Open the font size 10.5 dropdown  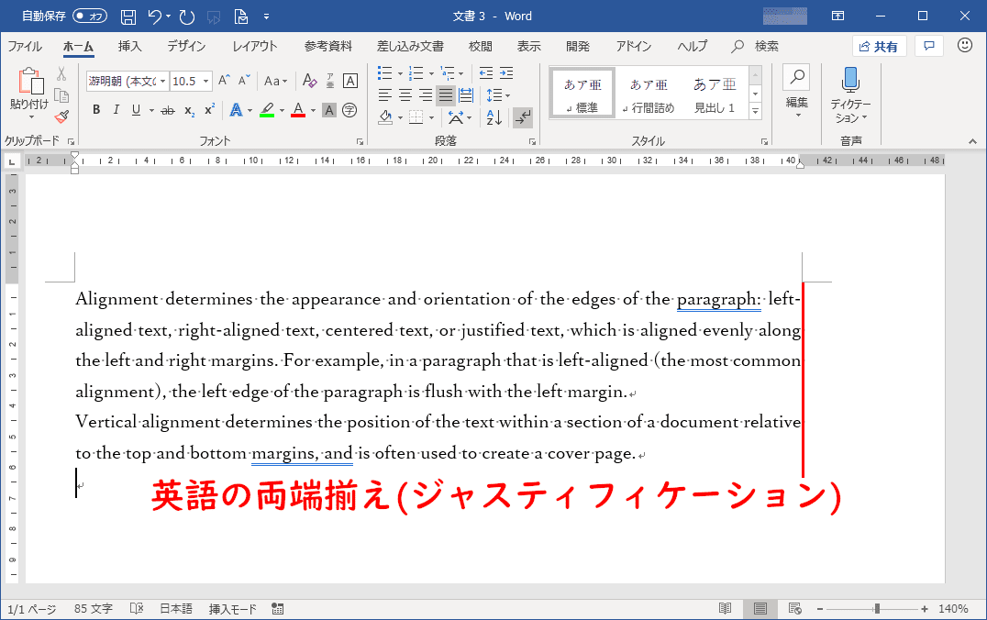pyautogui.click(x=205, y=82)
